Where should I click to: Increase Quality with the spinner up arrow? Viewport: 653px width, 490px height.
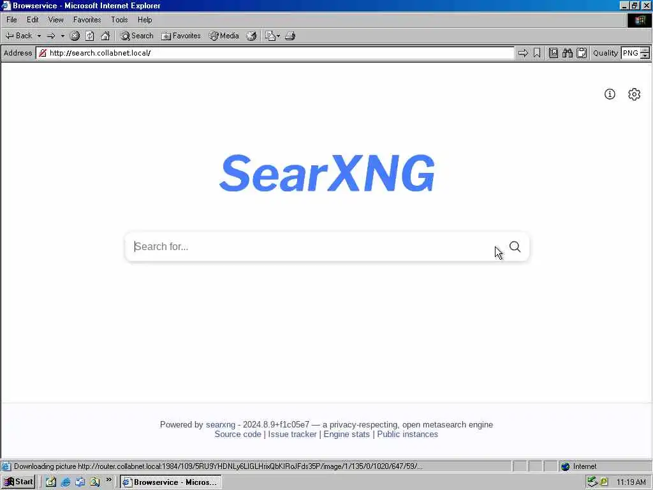[645, 50]
